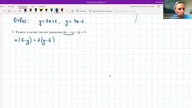This screenshot has width=192, height=108.
Task: Select the eraser tool
Action: click(x=25, y=11)
